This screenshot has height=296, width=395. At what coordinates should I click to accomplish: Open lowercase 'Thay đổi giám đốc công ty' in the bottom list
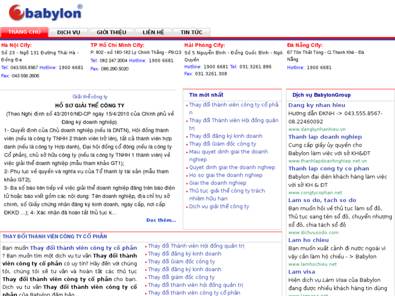click(181, 277)
